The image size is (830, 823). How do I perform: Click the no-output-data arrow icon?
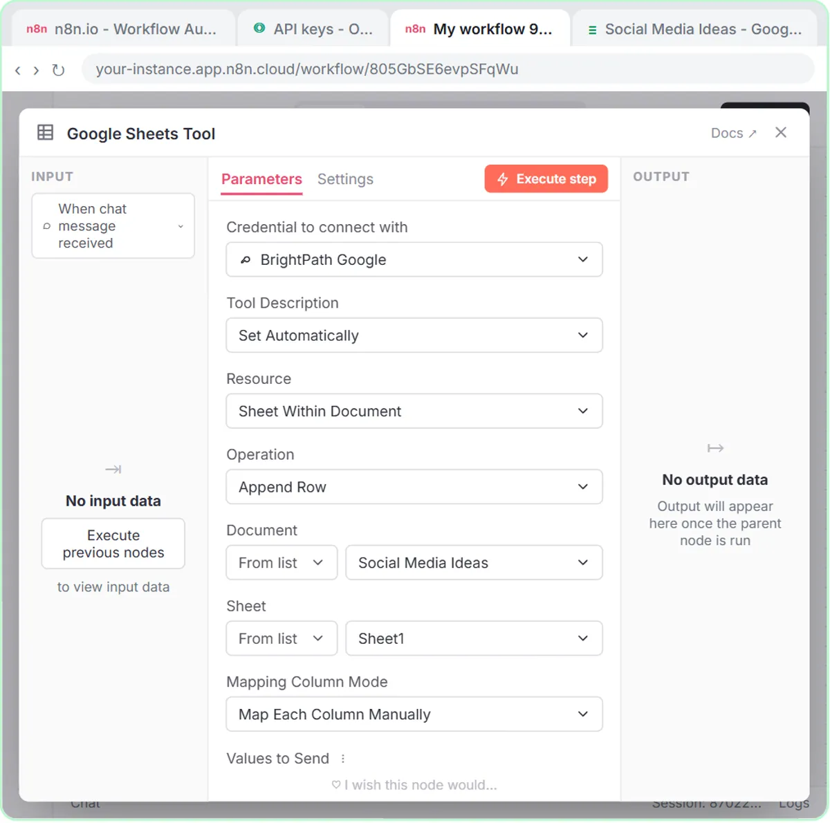point(715,449)
